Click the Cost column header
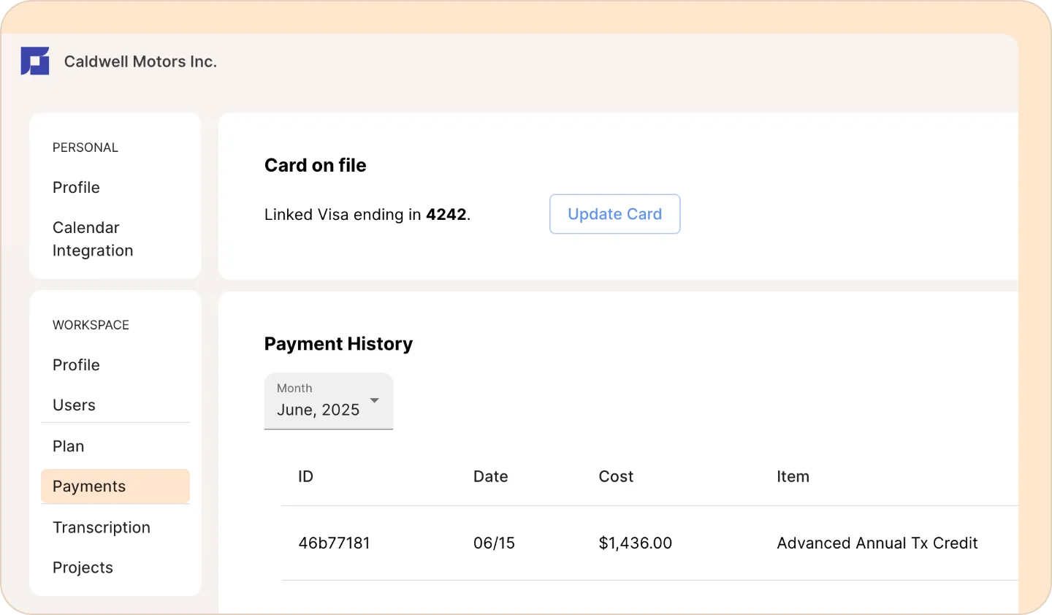Image resolution: width=1052 pixels, height=615 pixels. [x=616, y=477]
